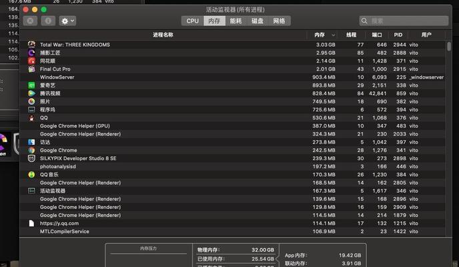Click the magnifier icon in search field
The height and width of the screenshot is (267, 459).
tap(364, 21)
